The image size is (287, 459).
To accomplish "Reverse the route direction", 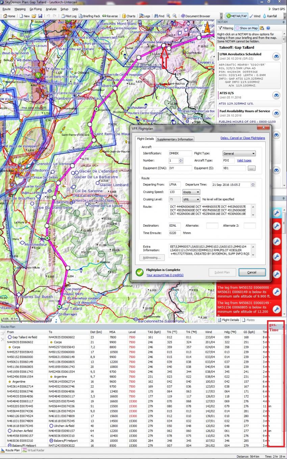I will (110, 16).
